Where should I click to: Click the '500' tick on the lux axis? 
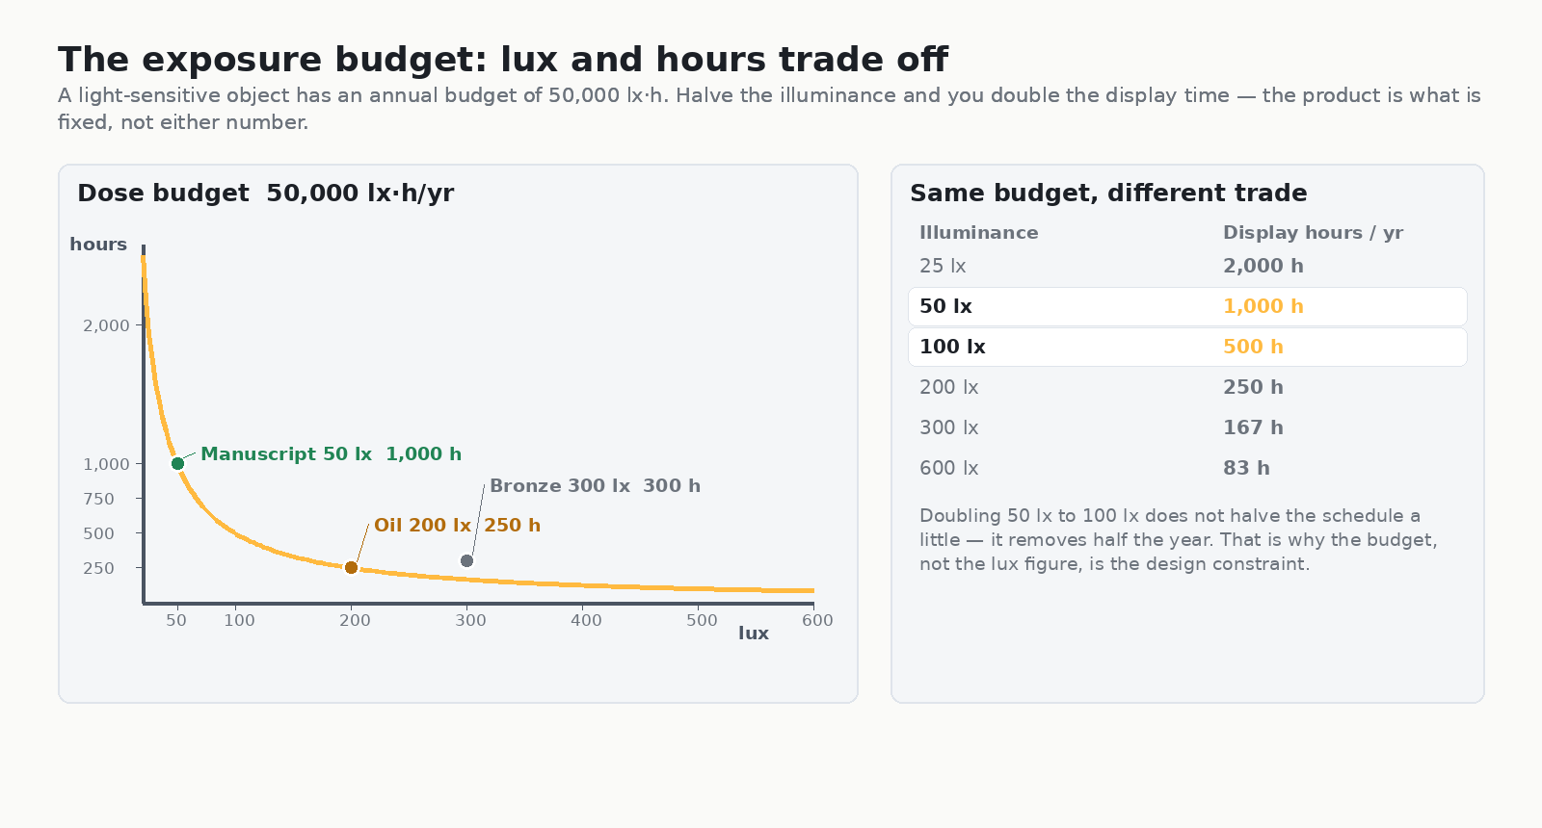coord(702,621)
